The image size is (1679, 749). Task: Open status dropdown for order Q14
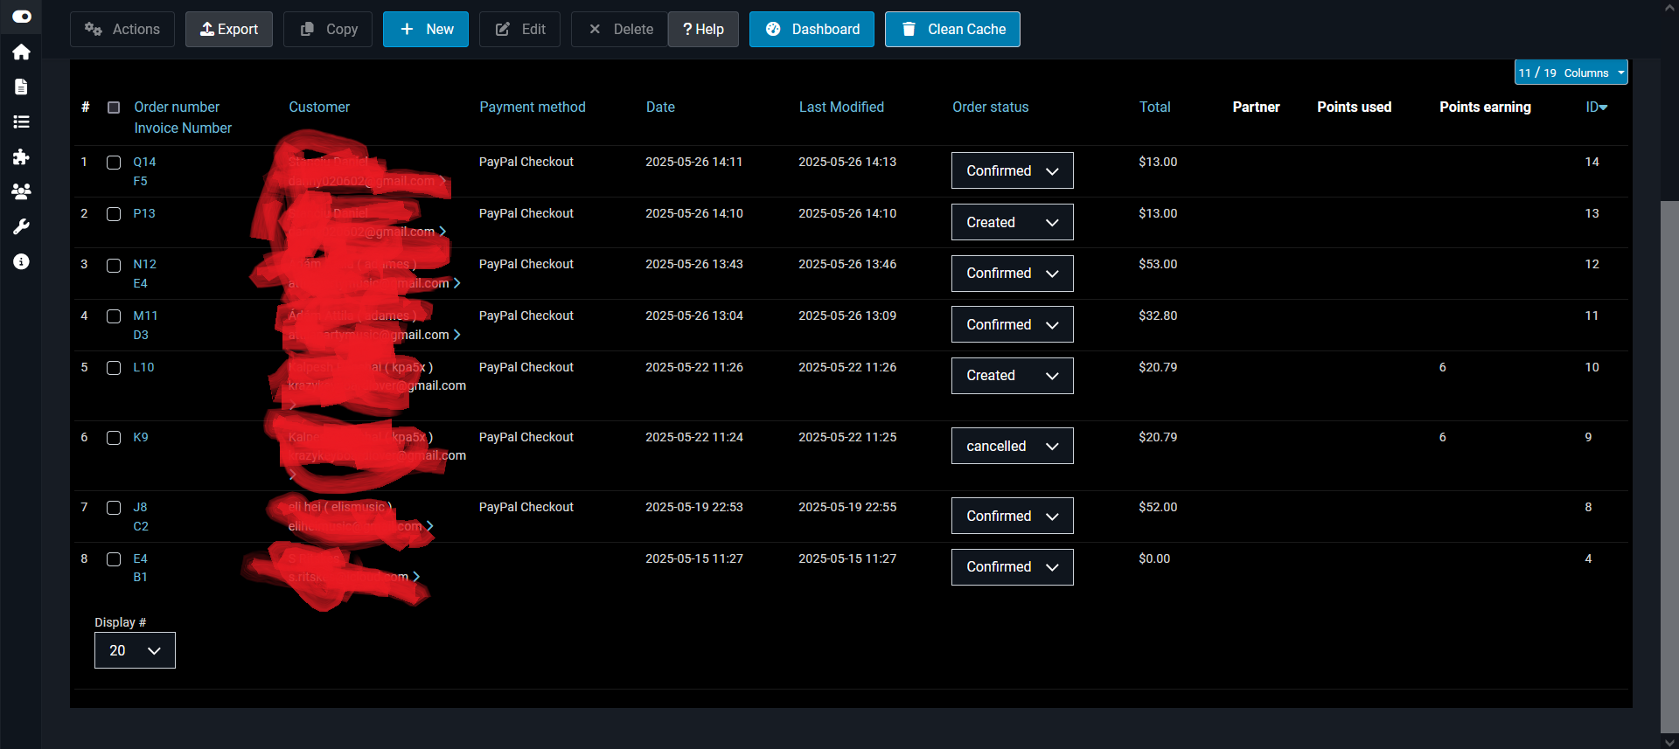tap(1012, 170)
